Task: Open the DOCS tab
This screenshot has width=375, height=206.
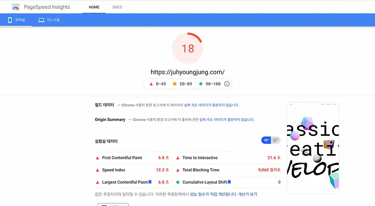Action: [117, 7]
